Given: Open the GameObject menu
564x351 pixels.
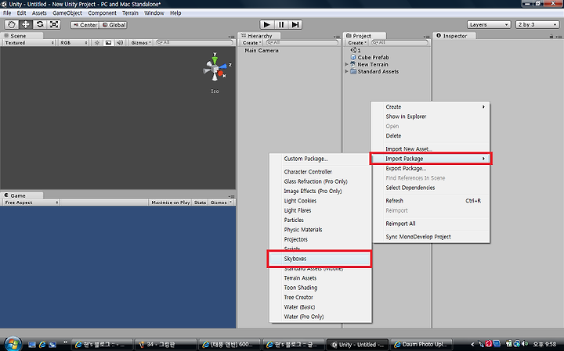Looking at the screenshot, I should (67, 13).
